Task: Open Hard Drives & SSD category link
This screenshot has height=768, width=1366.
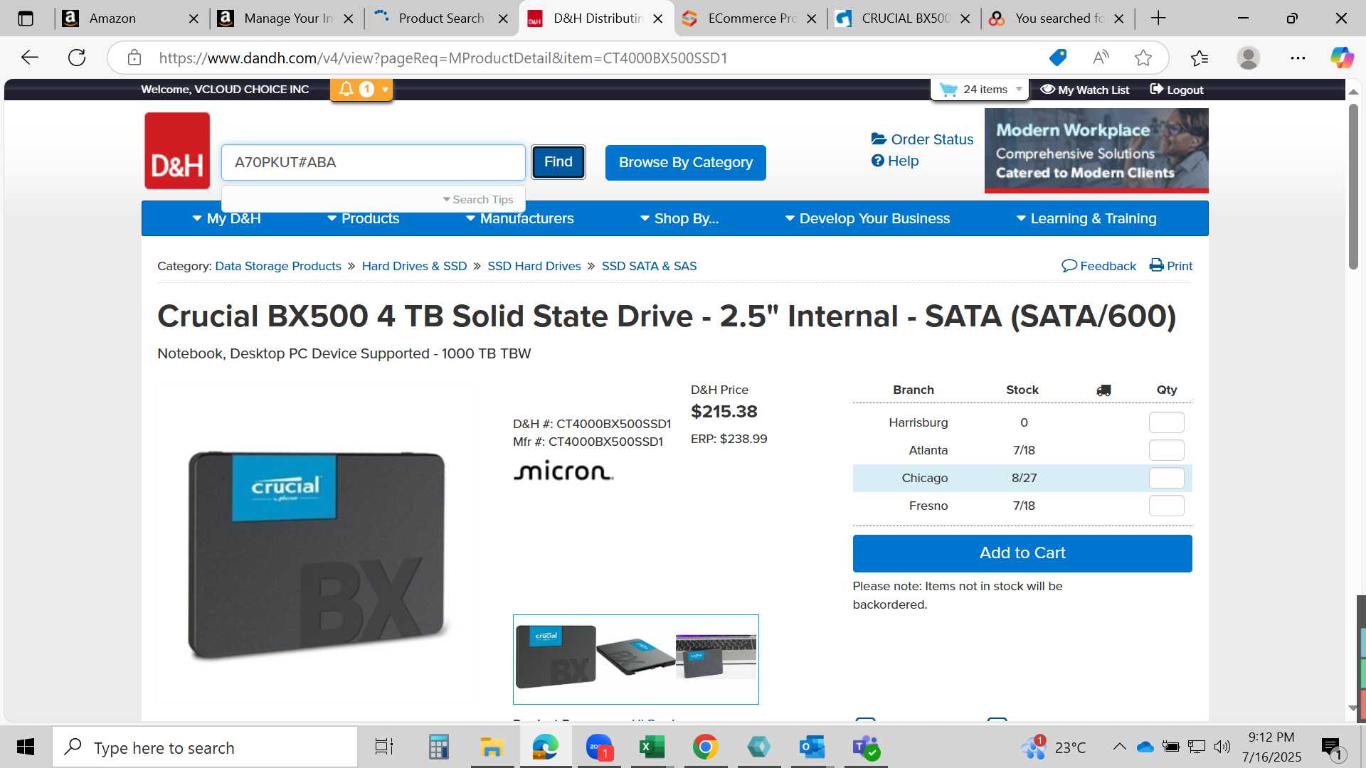Action: click(x=414, y=266)
